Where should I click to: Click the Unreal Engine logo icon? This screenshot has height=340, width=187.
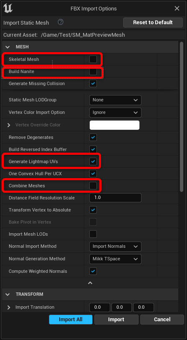point(8,8)
